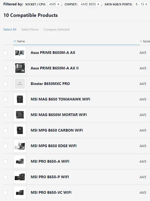150x201 pixels.
Task: Toggle MSI PRO B650-VC WIFI checkbox
Action: (x=5, y=192)
